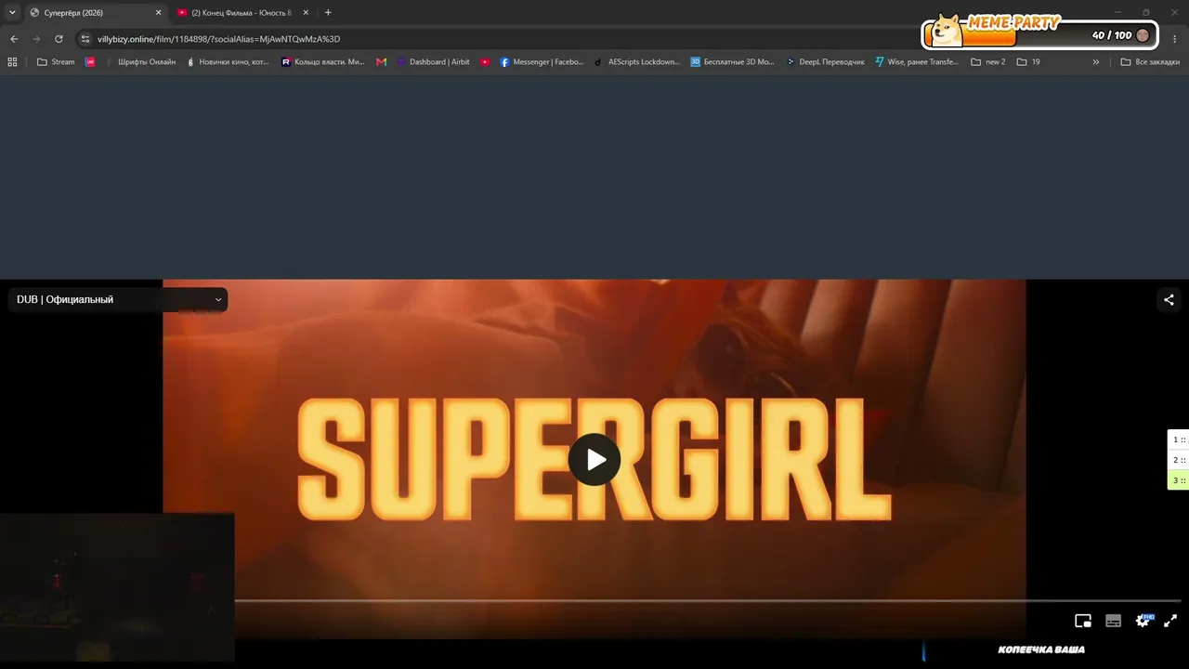Open the FHD quality settings gear
Viewport: 1189px width, 669px height.
pos(1143,621)
